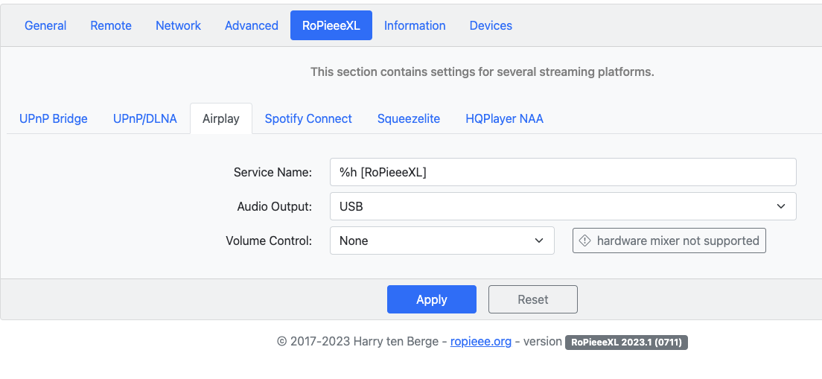
Task: Open the Advanced tab
Action: click(x=252, y=25)
